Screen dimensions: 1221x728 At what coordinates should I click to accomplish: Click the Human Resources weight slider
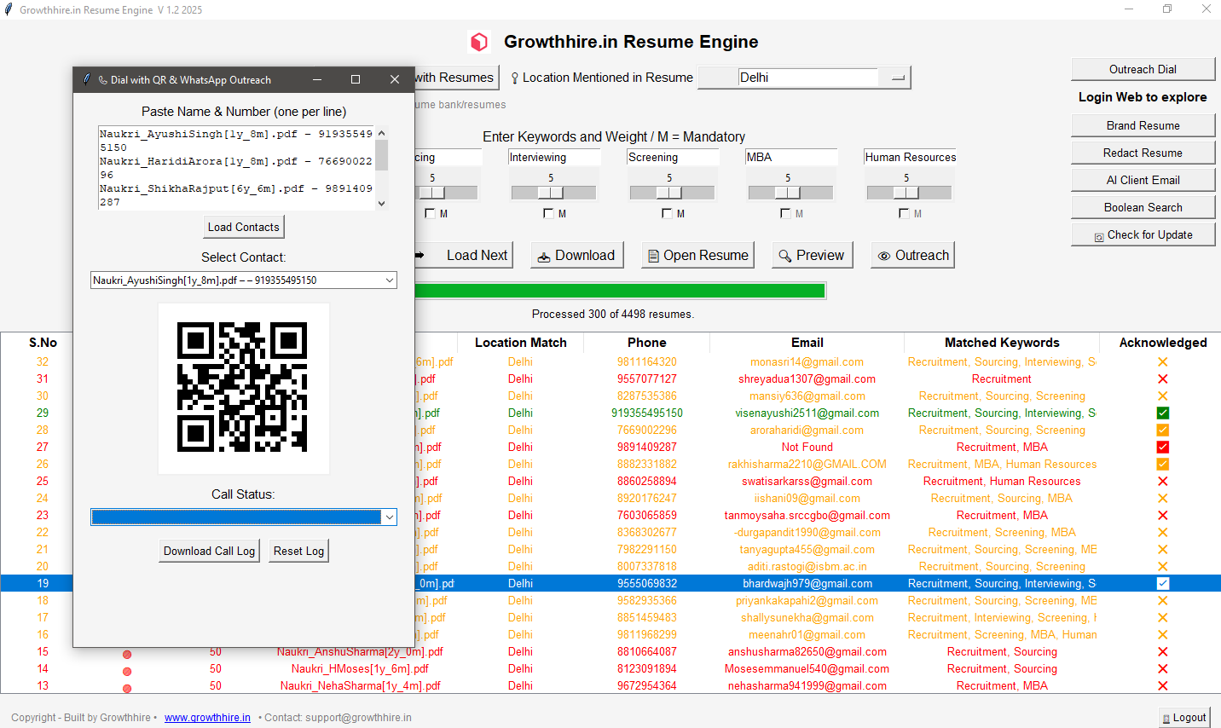pyautogui.click(x=909, y=193)
